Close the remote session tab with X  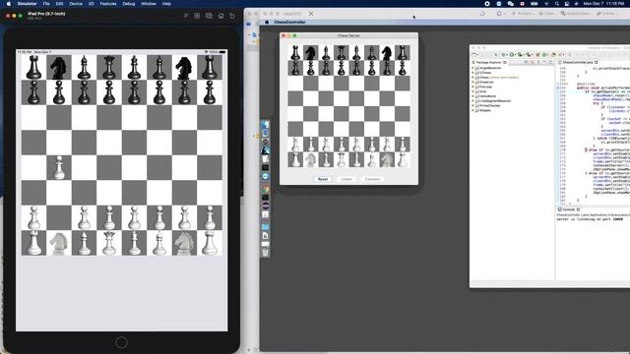tap(311, 13)
